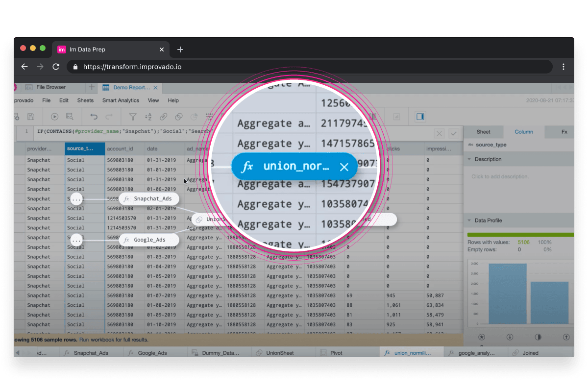Select the Column panel tab
Viewport: 588px width, 392px height.
524,132
